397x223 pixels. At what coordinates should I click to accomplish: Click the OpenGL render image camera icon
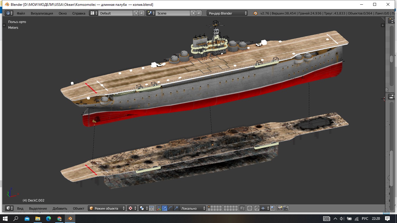tap(280, 208)
